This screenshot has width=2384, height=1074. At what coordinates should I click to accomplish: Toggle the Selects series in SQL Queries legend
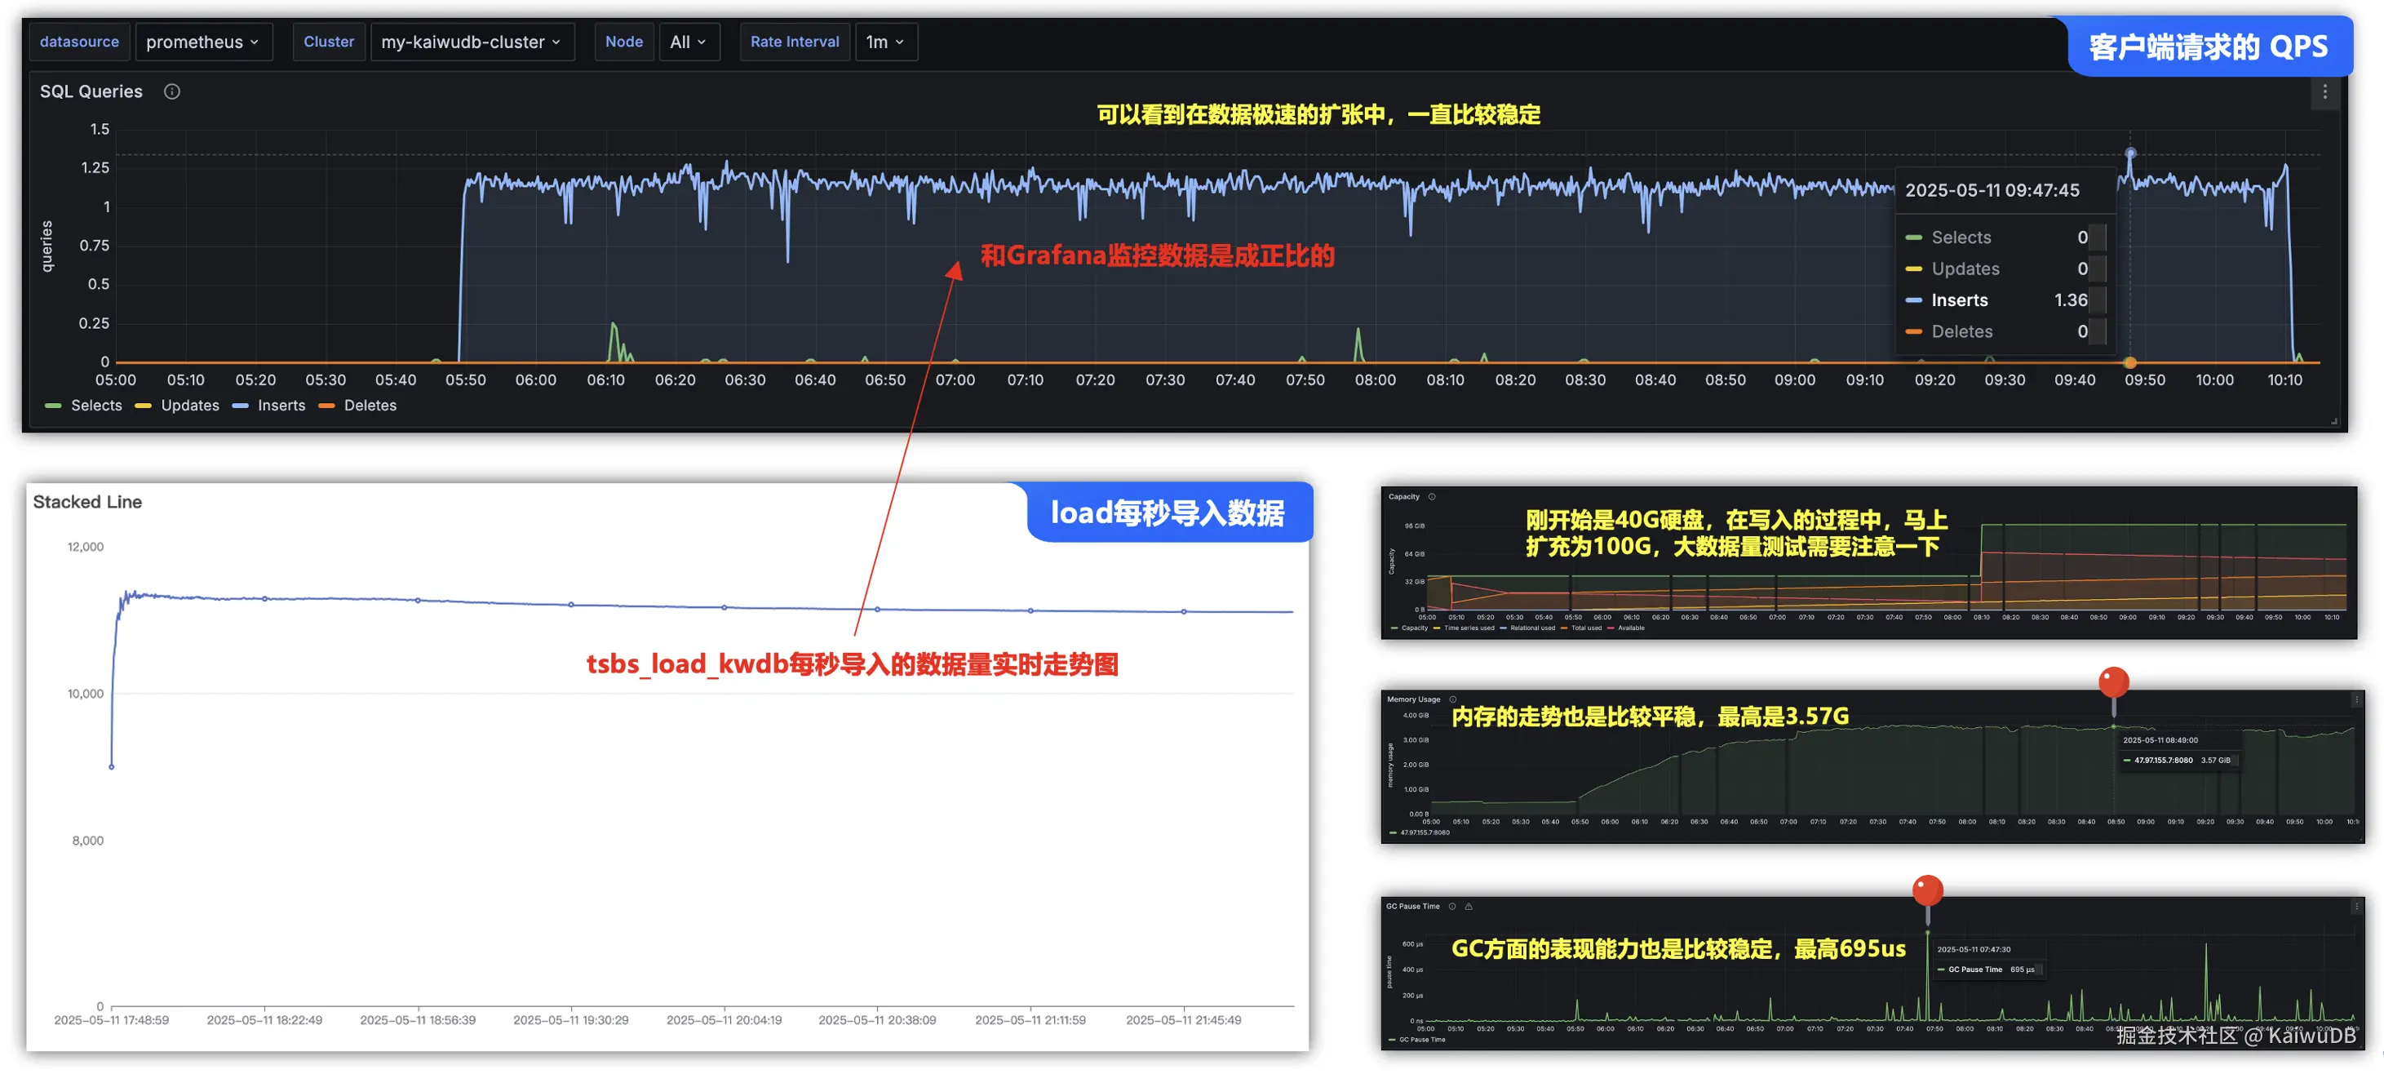[95, 406]
